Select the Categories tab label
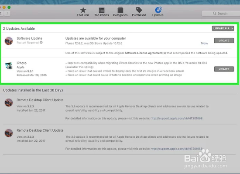240x174 pixels. tap(120, 15)
